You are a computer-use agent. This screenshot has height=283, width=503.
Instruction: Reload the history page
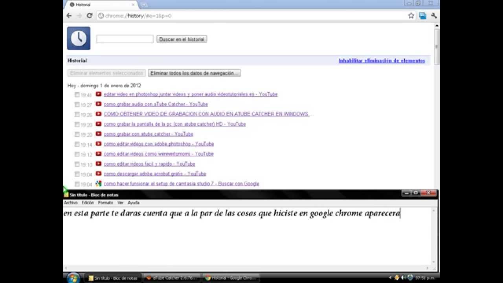(90, 16)
